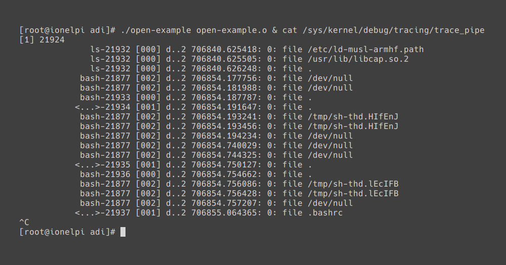This screenshot has height=265, width=506.
Task: Click the /usr/lib/libcap.so.2 file entry
Action: coord(358,59)
